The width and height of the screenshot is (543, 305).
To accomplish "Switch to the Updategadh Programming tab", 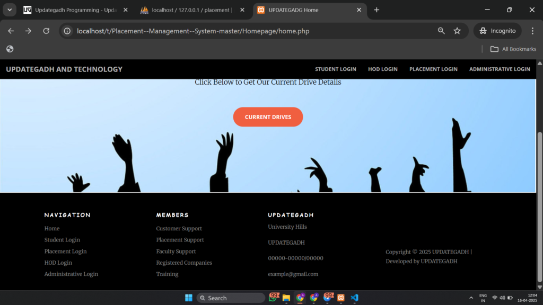I will click(x=74, y=10).
